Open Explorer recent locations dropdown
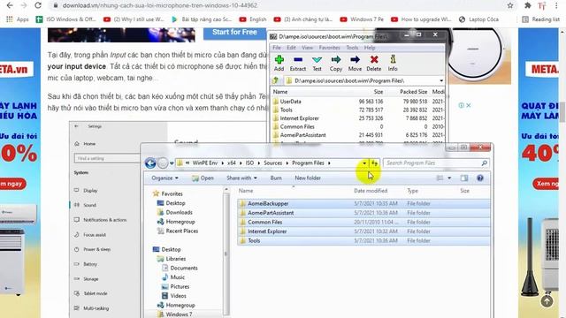The image size is (566, 318). pyautogui.click(x=172, y=163)
